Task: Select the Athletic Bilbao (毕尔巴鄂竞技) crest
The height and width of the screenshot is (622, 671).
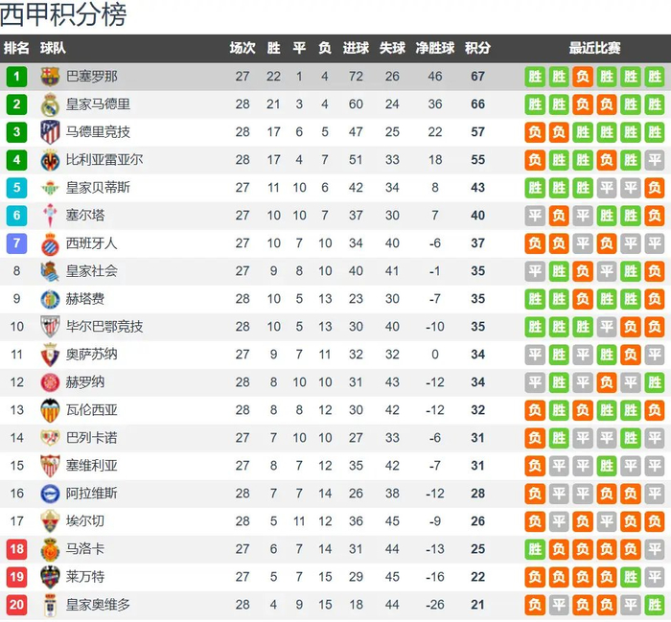Action: (x=50, y=327)
